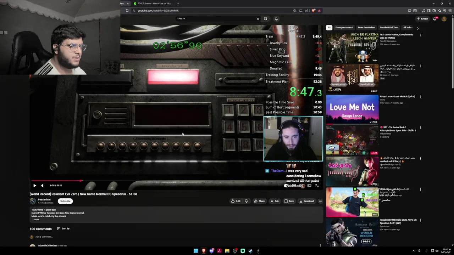
Task: Open Brave browser from taskbar
Action: (204, 251)
